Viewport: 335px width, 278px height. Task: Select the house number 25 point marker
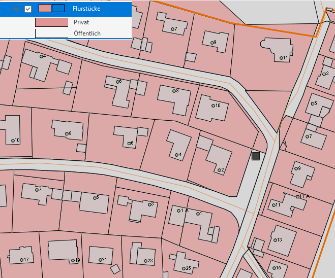pyautogui.click(x=184, y=269)
